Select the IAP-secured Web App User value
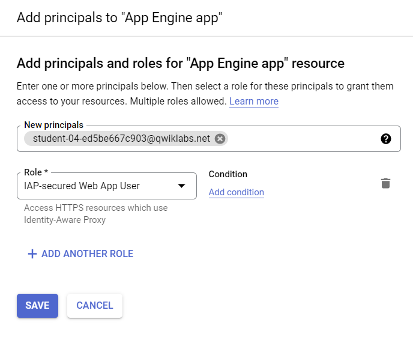This screenshot has width=413, height=337. click(82, 186)
